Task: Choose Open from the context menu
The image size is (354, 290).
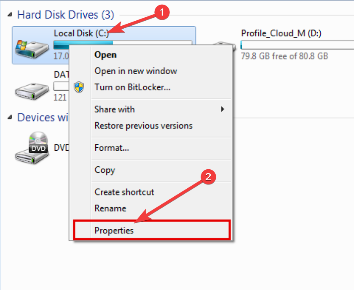Action: [x=105, y=55]
